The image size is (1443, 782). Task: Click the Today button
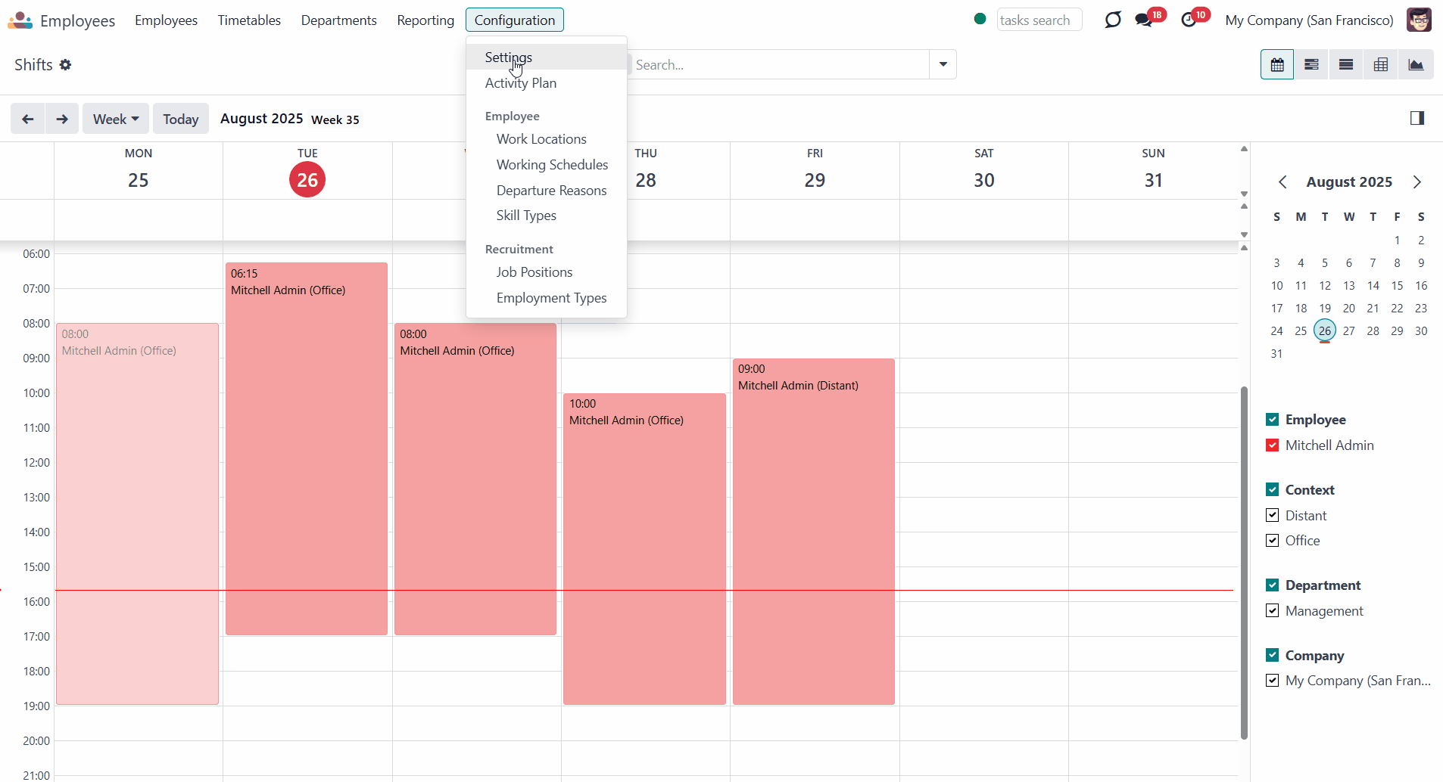[x=181, y=119]
